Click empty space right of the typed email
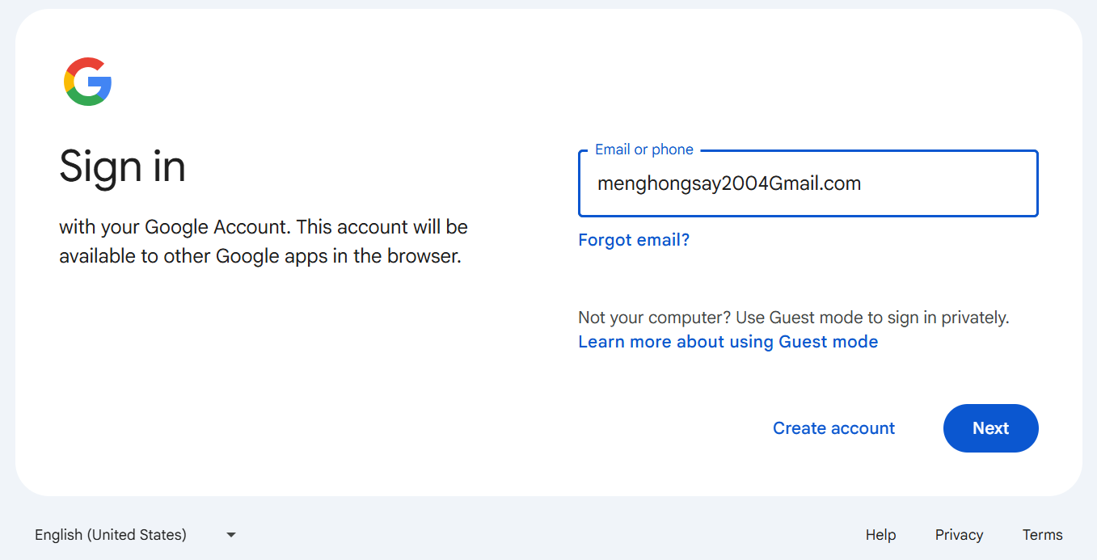This screenshot has height=560, width=1097. [946, 184]
